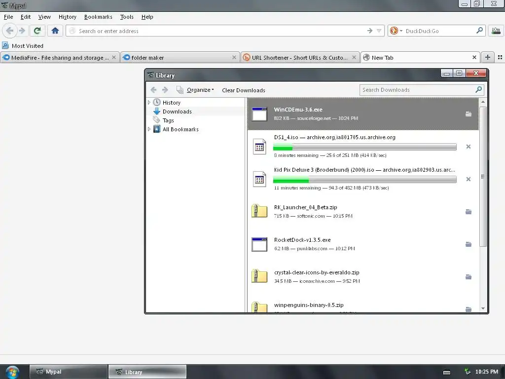Cancel the DS1_4.iso download

pos(469,147)
